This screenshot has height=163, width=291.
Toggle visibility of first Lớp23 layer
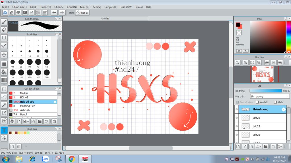click(x=237, y=118)
